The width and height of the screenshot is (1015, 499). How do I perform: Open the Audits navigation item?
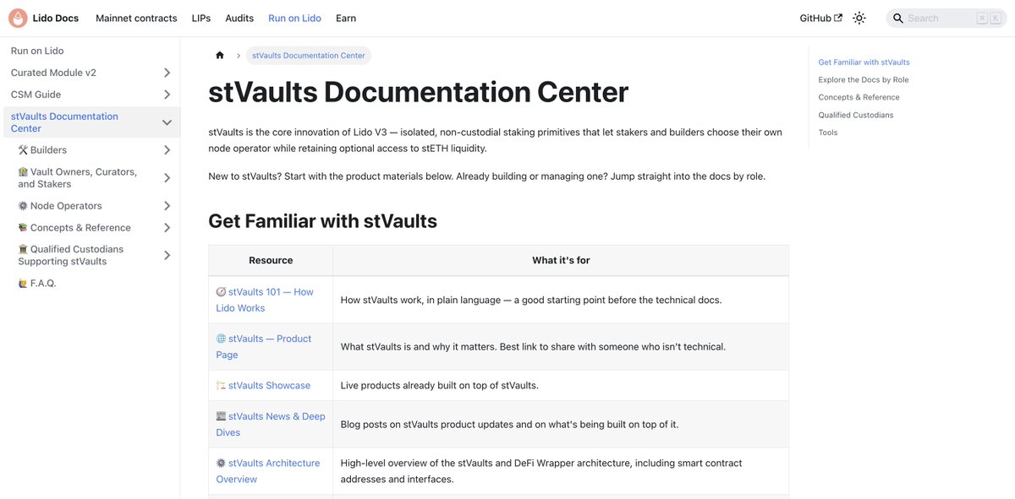(239, 18)
